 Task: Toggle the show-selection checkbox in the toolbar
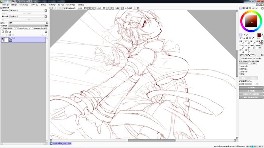64,8
